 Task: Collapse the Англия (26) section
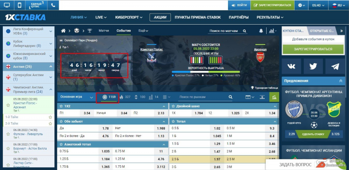(x=51, y=66)
